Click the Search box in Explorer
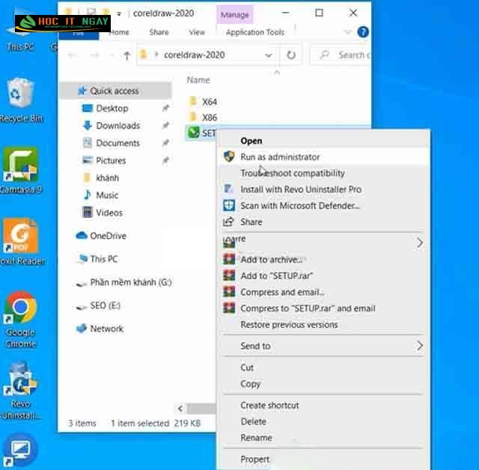479x470 pixels. (342, 55)
